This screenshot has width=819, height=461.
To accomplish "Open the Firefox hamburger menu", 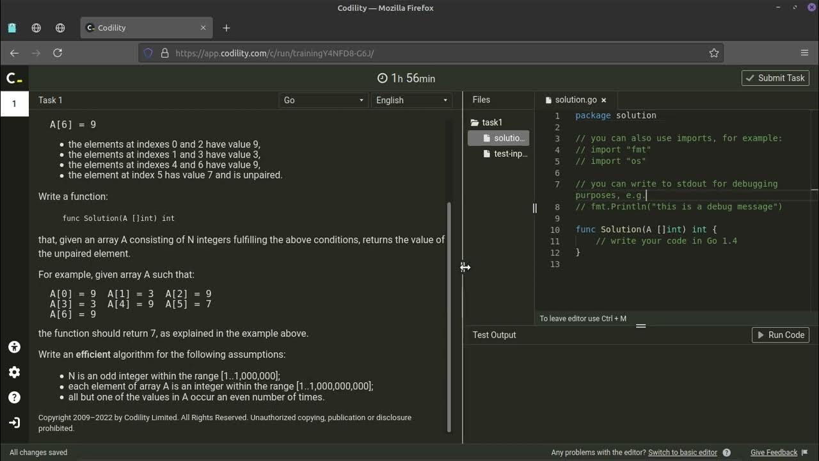I will 805,53.
